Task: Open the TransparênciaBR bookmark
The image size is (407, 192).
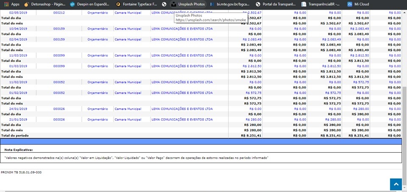Action: [x=321, y=4]
